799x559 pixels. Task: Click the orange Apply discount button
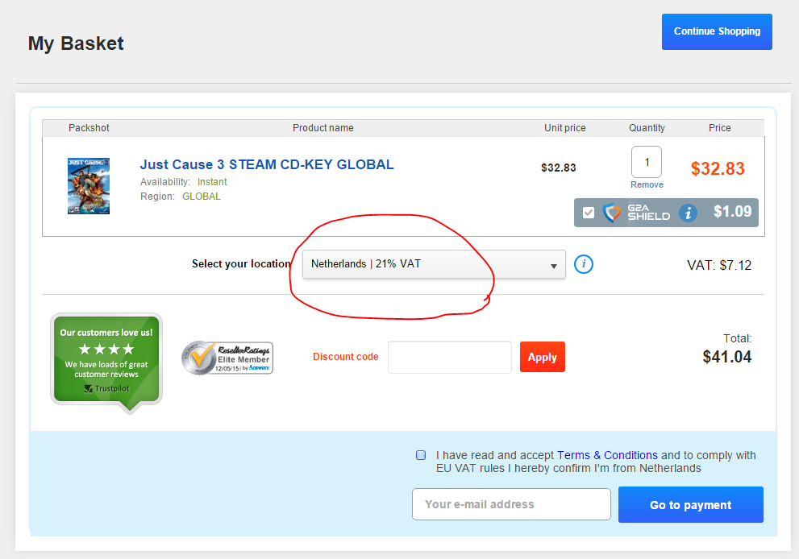click(x=542, y=357)
